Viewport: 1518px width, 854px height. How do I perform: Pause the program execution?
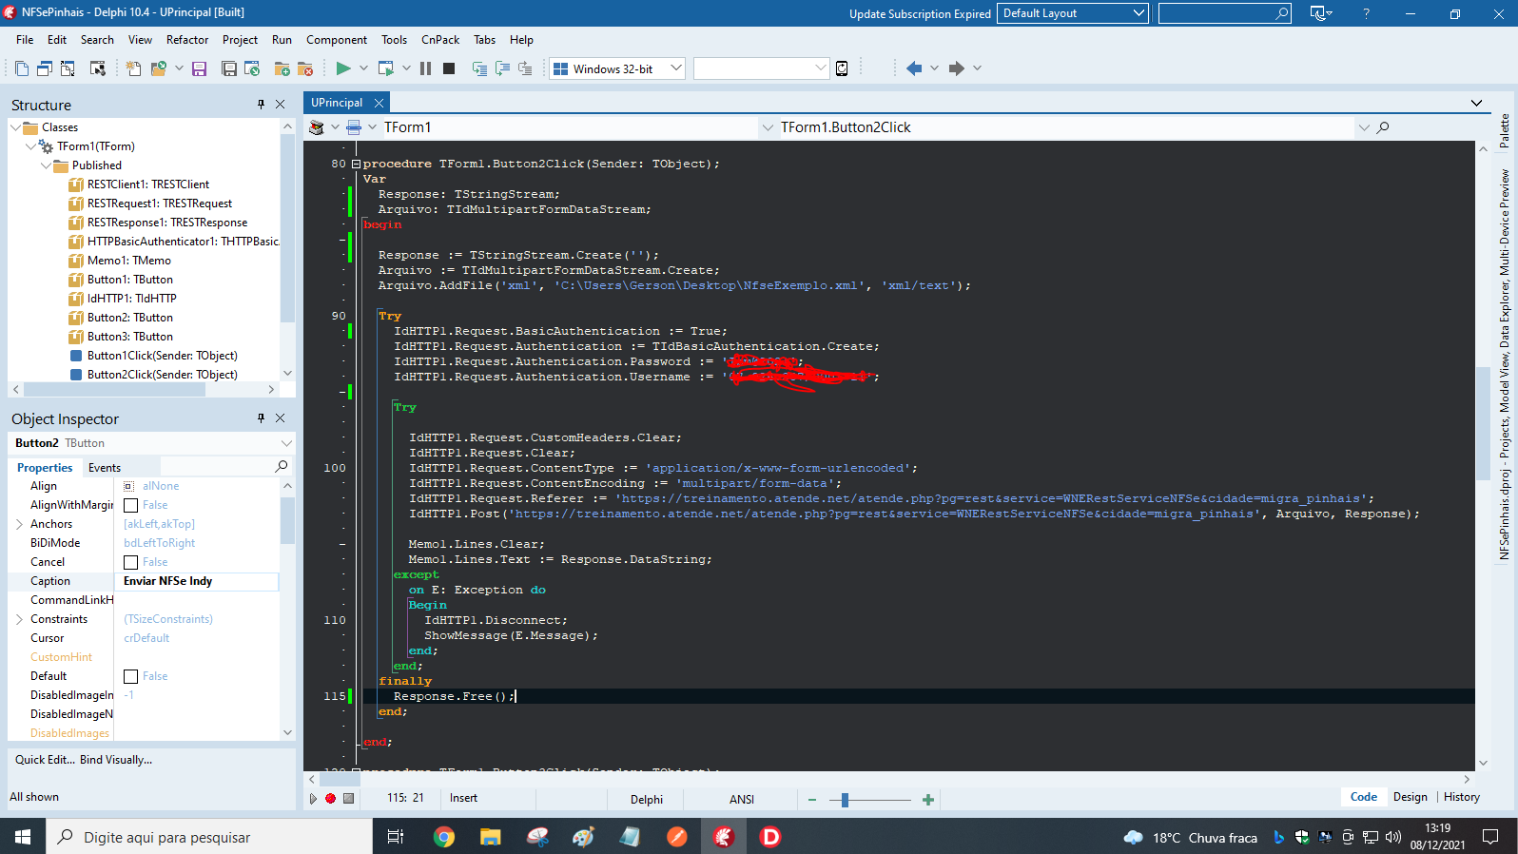[425, 68]
